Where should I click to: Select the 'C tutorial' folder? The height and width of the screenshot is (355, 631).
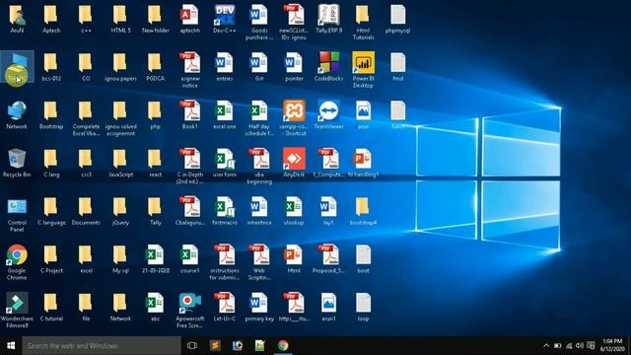tap(51, 307)
